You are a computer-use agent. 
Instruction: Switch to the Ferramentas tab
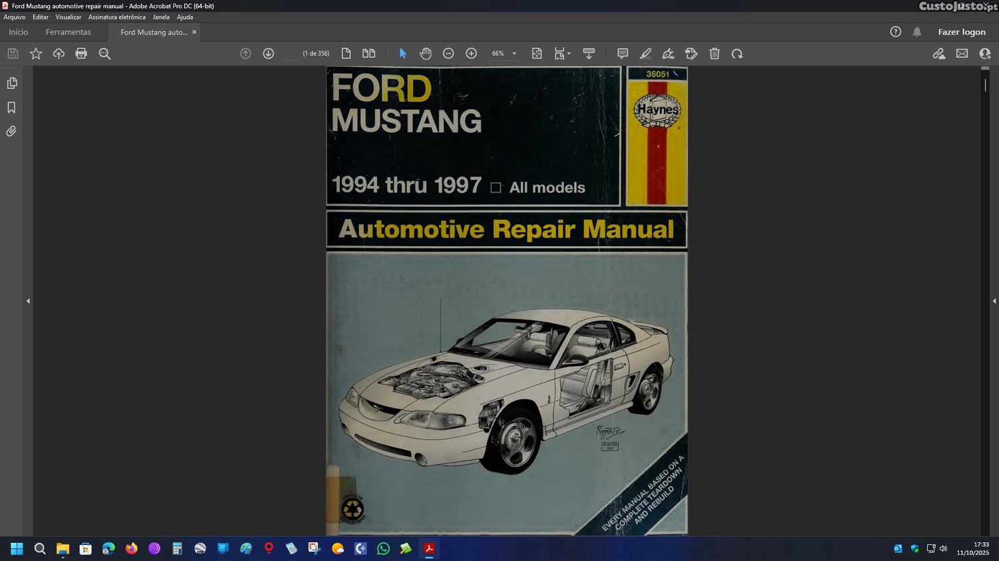(x=68, y=32)
